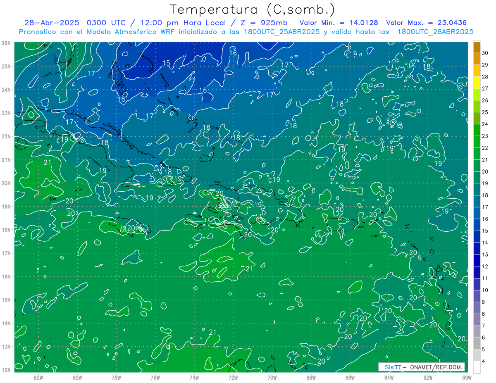
Task: Click the "82W" longitude axis label
Action: 38,377
